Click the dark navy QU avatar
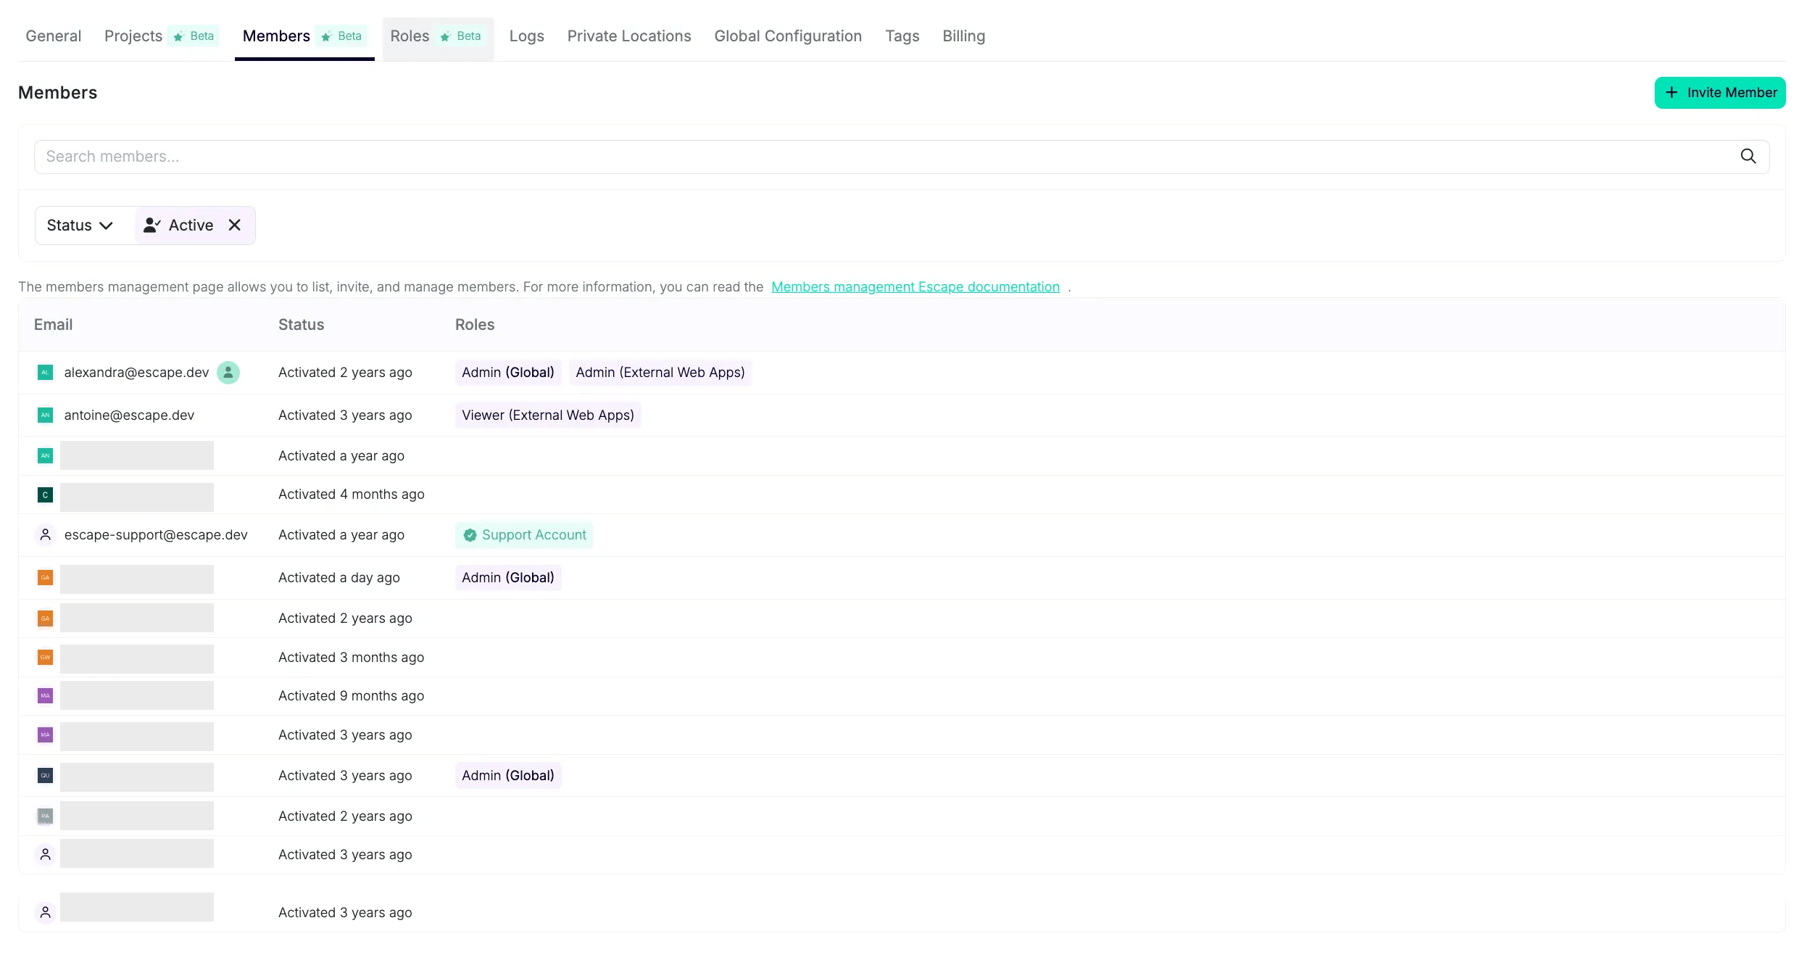This screenshot has width=1815, height=960. pyautogui.click(x=45, y=776)
